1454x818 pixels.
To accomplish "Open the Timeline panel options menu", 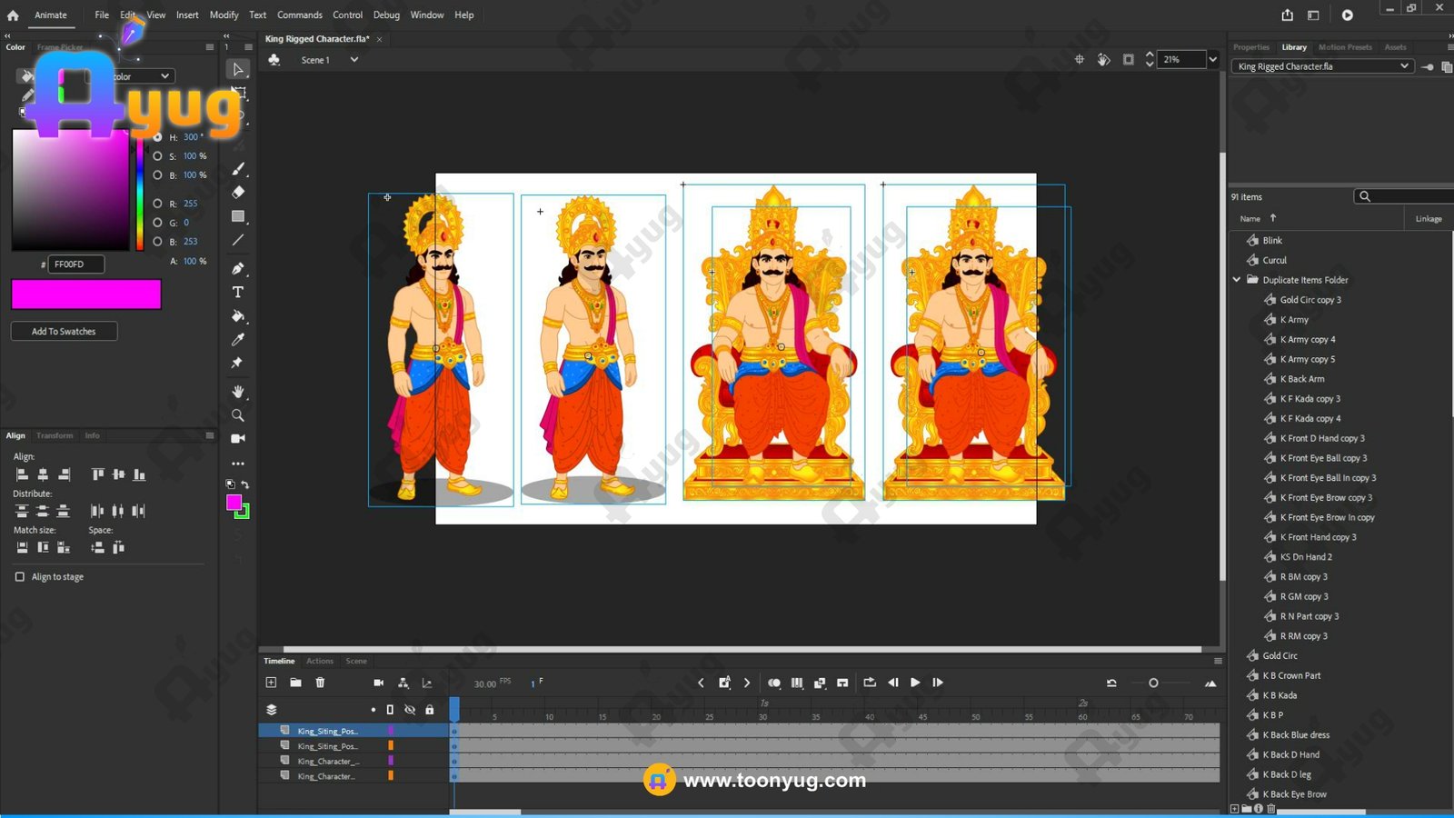I will point(1218,661).
